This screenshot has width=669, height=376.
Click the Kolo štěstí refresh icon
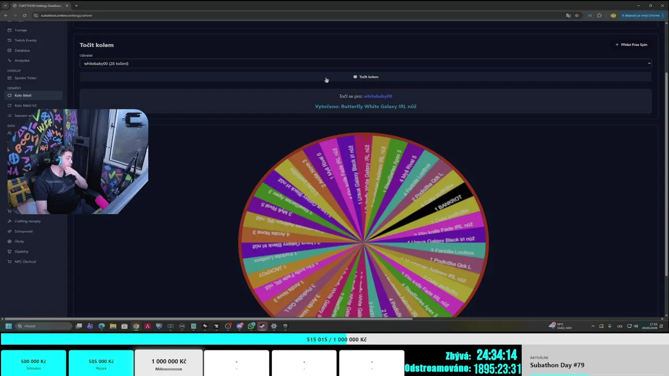[x=9, y=96]
